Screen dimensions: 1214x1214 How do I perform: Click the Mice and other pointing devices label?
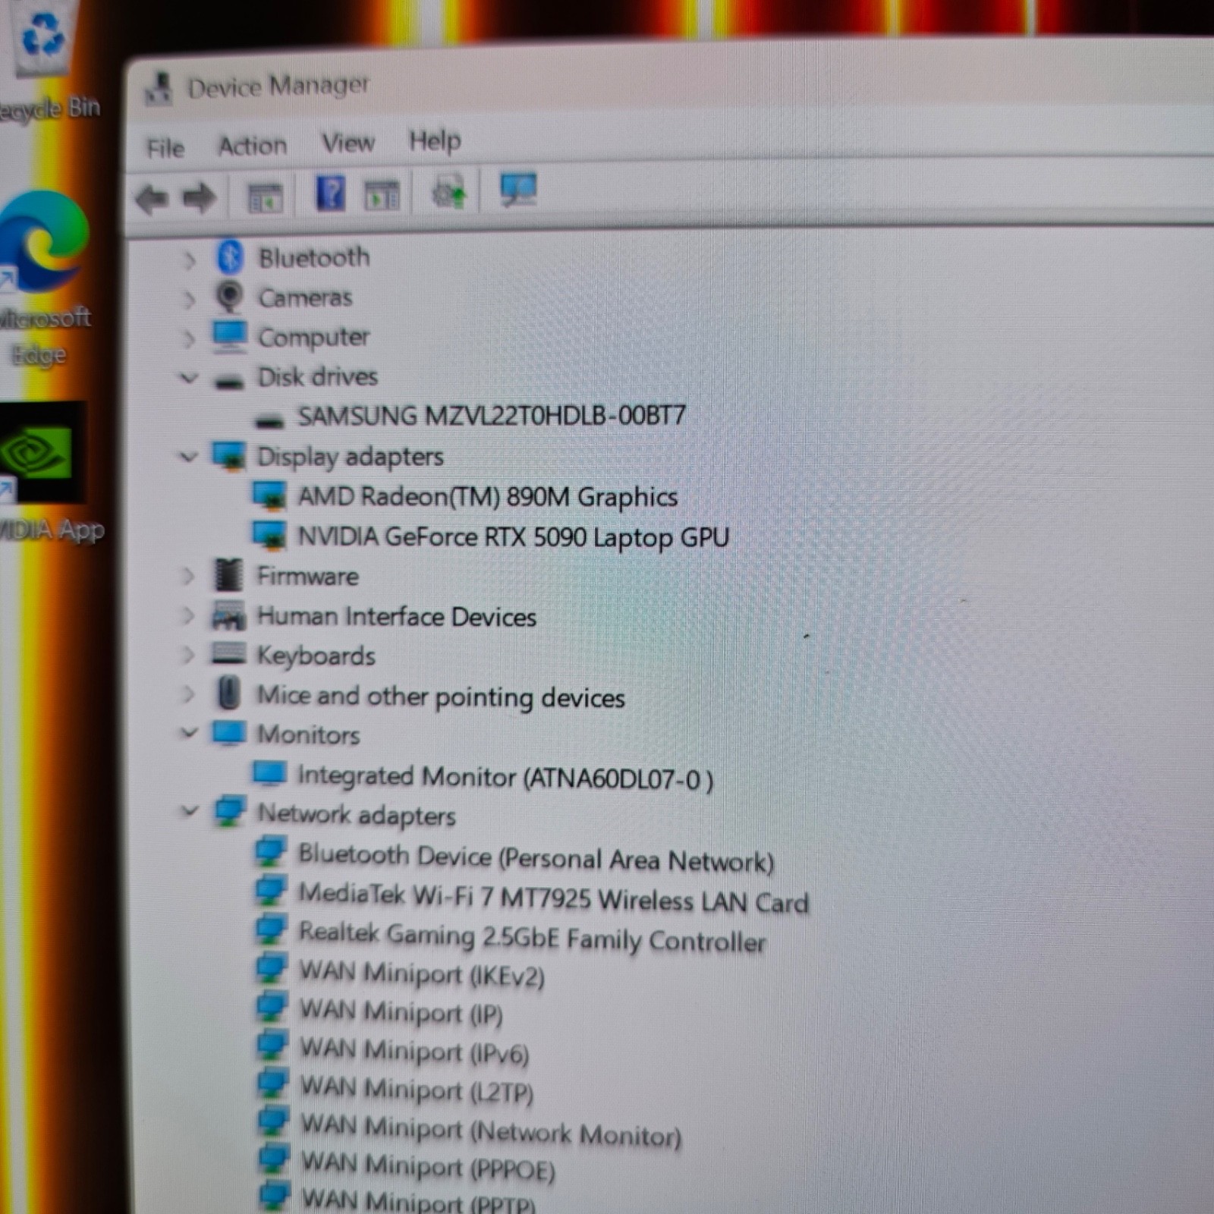tap(441, 697)
